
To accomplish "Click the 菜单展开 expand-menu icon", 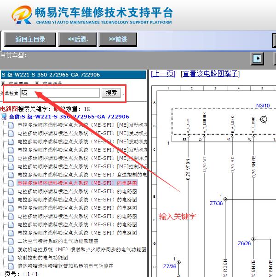I will coord(3,83).
